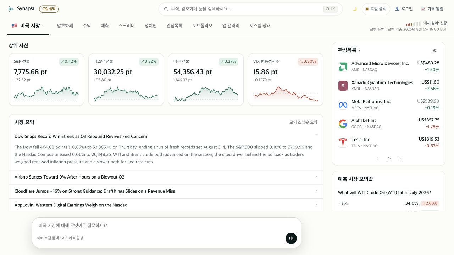This screenshot has height=255, width=454.
Task: Go to next watchlist page arrow
Action: [x=400, y=158]
